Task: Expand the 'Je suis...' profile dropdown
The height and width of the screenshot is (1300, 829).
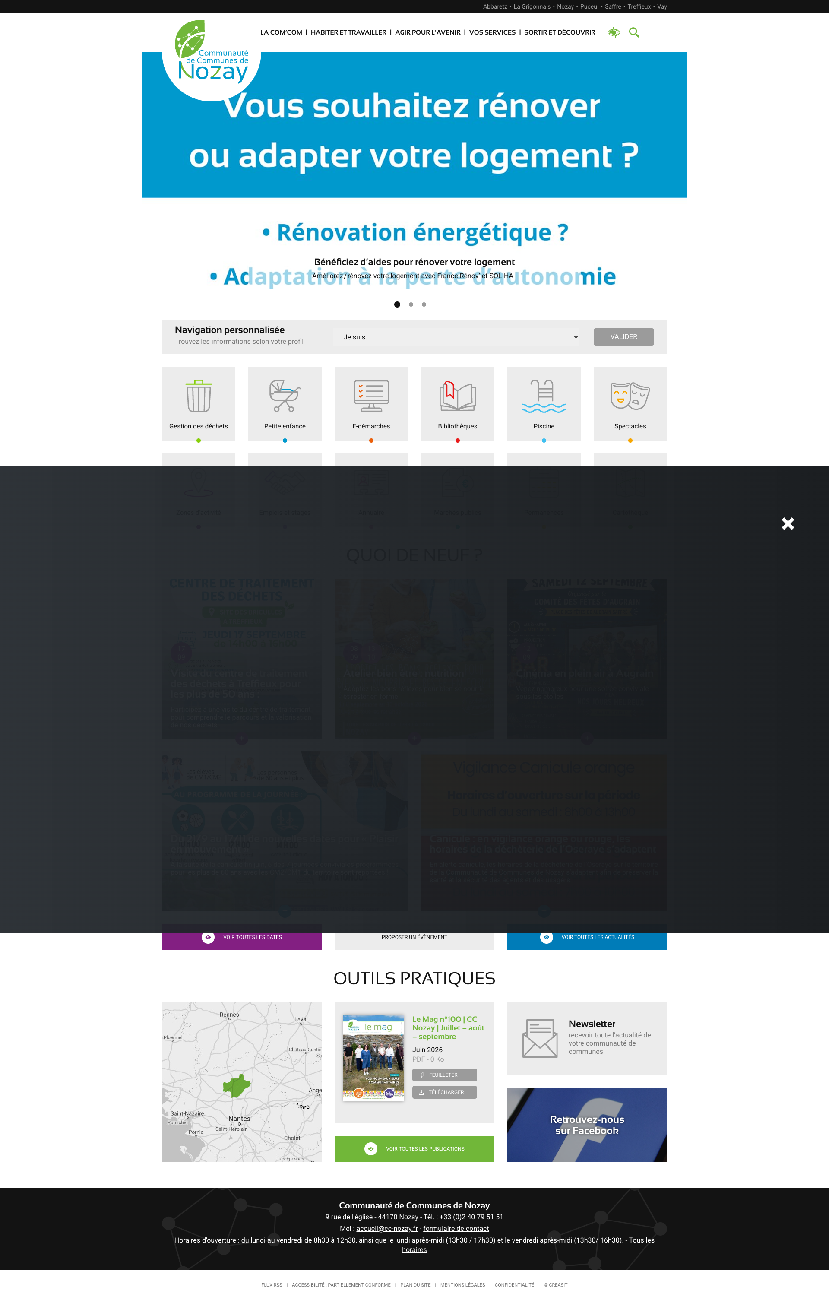Action: (x=458, y=337)
